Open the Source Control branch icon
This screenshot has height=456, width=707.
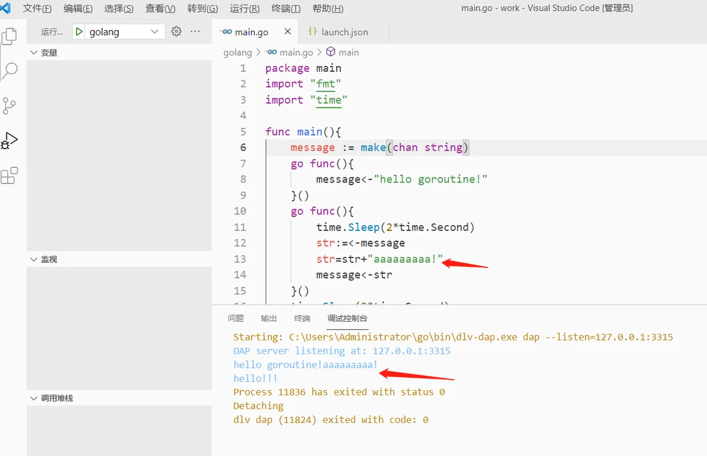click(x=9, y=105)
